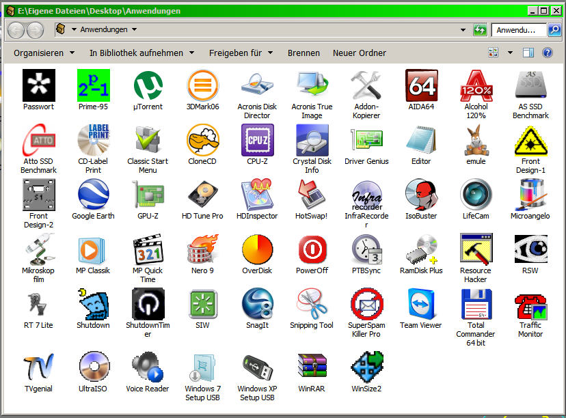Create a folder with Neuer Ordner

tap(359, 53)
